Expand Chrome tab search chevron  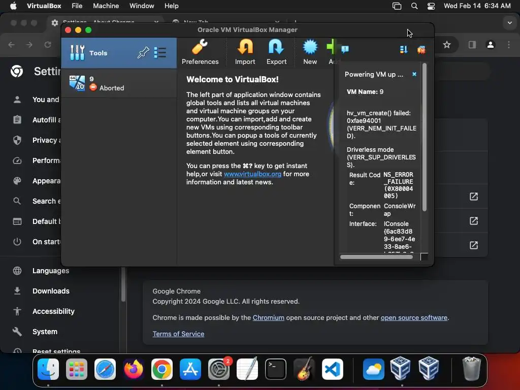[510, 23]
